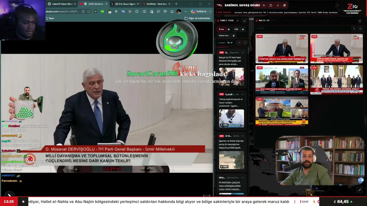The image size is (367, 206).
Task: Click the arrow button beside the Liste plus
Action: point(245,43)
